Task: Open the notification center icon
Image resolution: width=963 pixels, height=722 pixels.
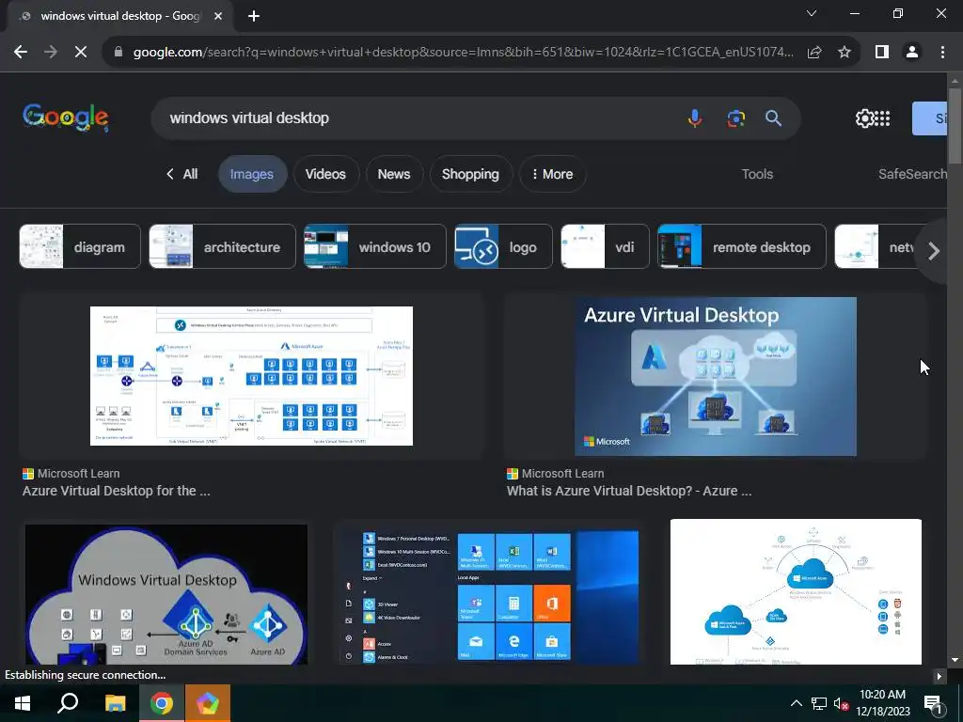Action: click(x=933, y=703)
